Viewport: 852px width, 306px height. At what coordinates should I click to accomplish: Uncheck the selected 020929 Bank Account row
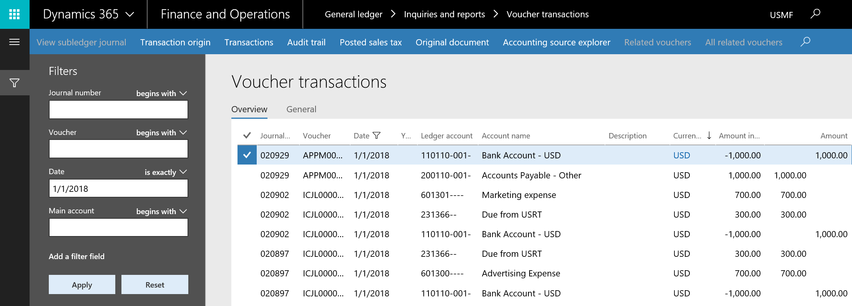(247, 155)
